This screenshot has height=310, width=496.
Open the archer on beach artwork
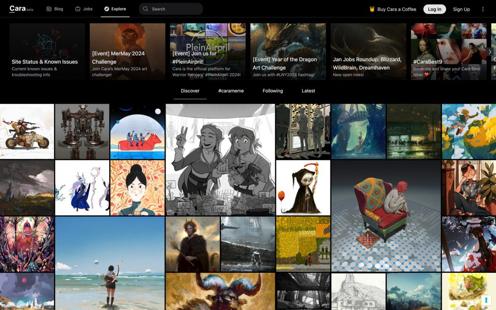(110, 263)
